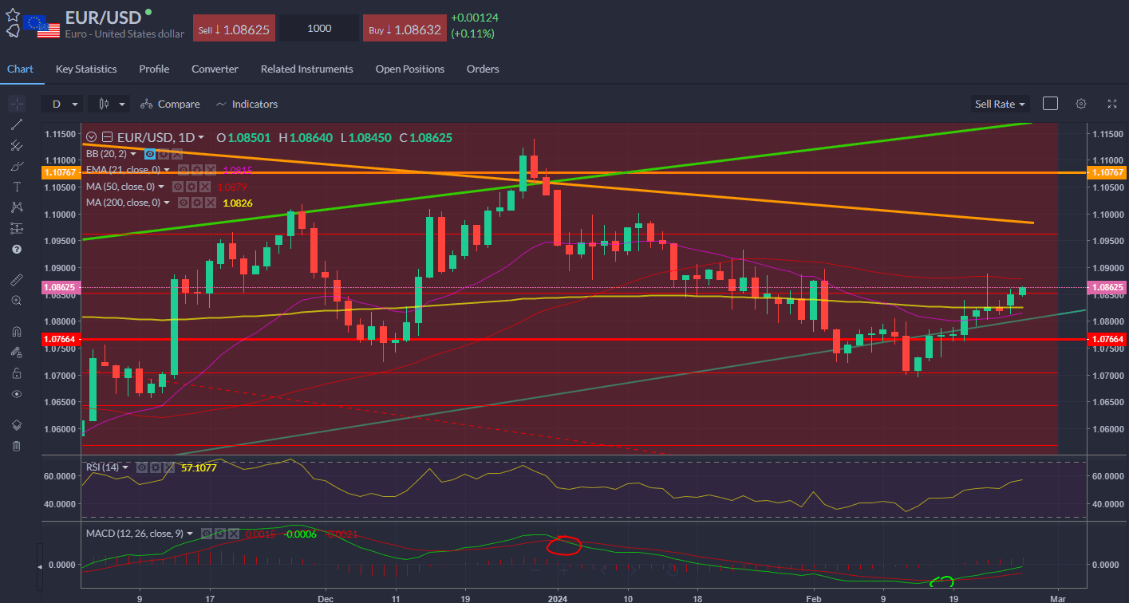
Task: Select the pattern drawing tool
Action: [x=17, y=207]
